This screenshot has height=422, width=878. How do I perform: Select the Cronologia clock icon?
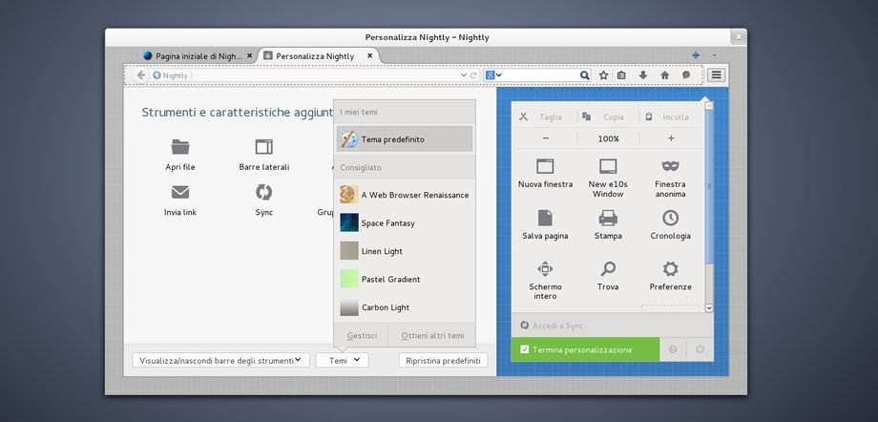point(670,218)
